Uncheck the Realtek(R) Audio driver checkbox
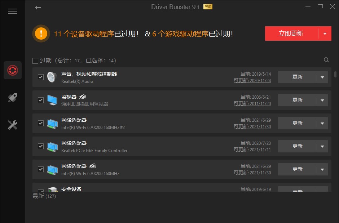Viewport: 339px width, 223px height. pyautogui.click(x=40, y=77)
